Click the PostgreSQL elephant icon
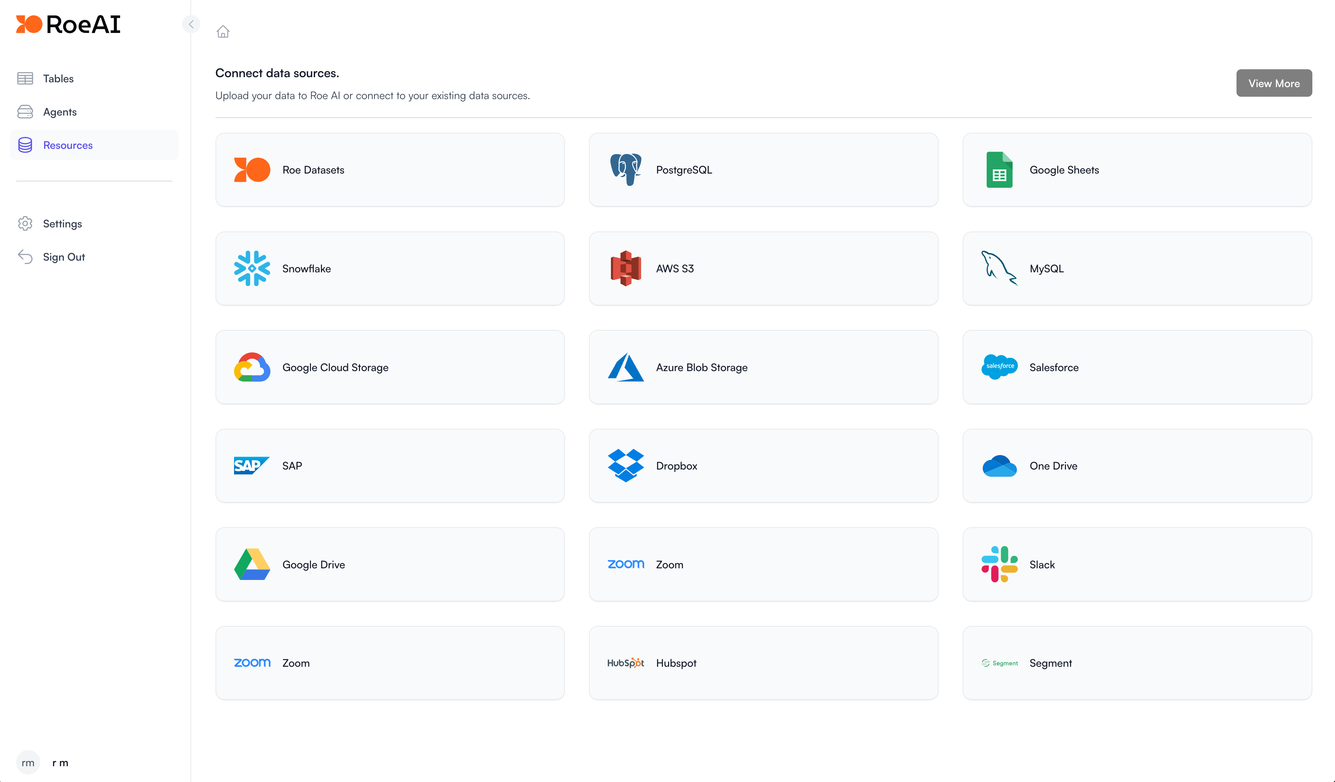 click(x=625, y=169)
